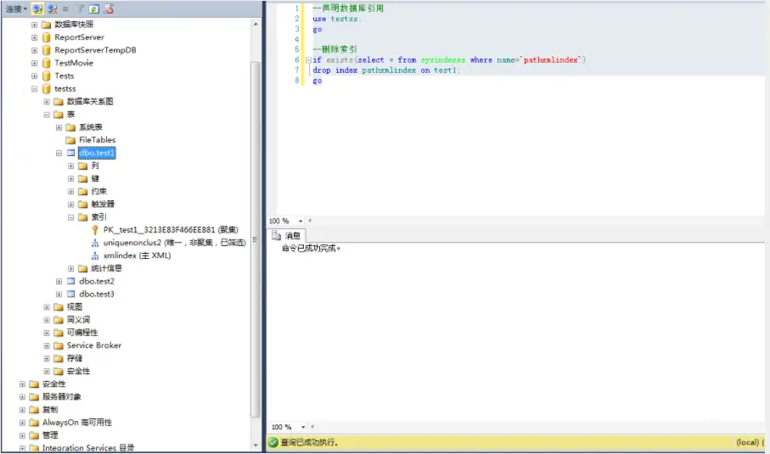The height and width of the screenshot is (454, 770).
Task: Open the 连接 dropdown in Object Explorer
Action: 16,8
